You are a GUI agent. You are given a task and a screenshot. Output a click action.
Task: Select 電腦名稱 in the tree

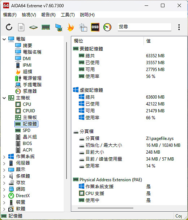[x=32, y=52]
